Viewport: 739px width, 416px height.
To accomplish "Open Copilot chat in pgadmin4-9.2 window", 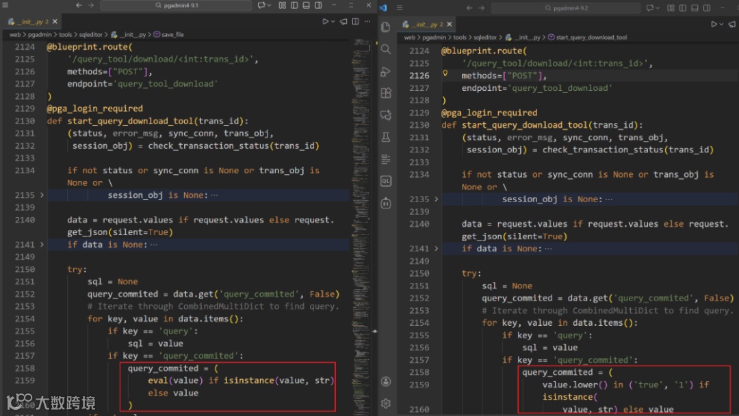I will (651, 8).
